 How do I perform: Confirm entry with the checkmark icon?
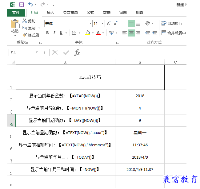(66, 52)
